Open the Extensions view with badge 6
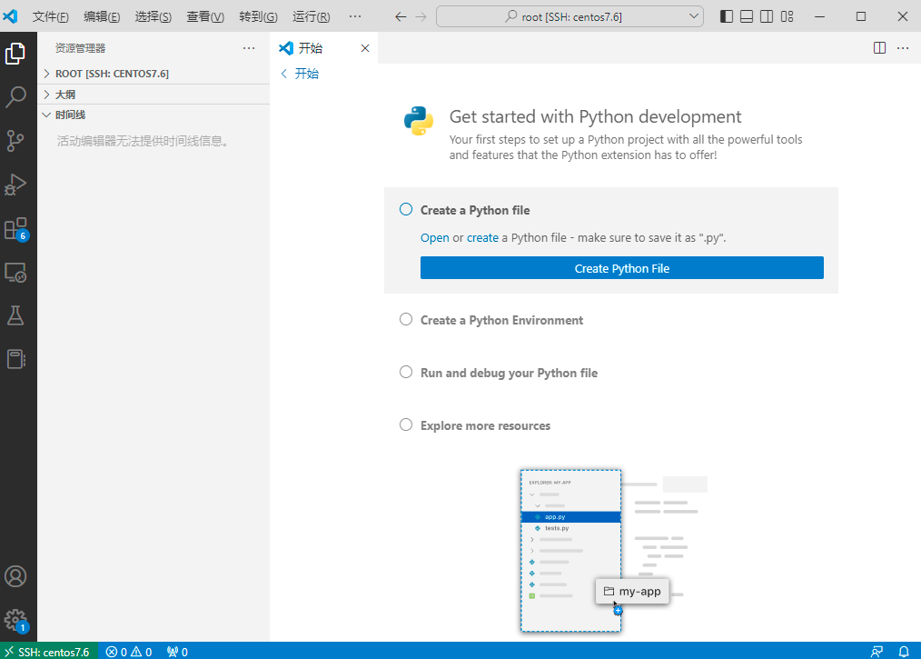Screen dimensions: 921x659 [x=15, y=229]
